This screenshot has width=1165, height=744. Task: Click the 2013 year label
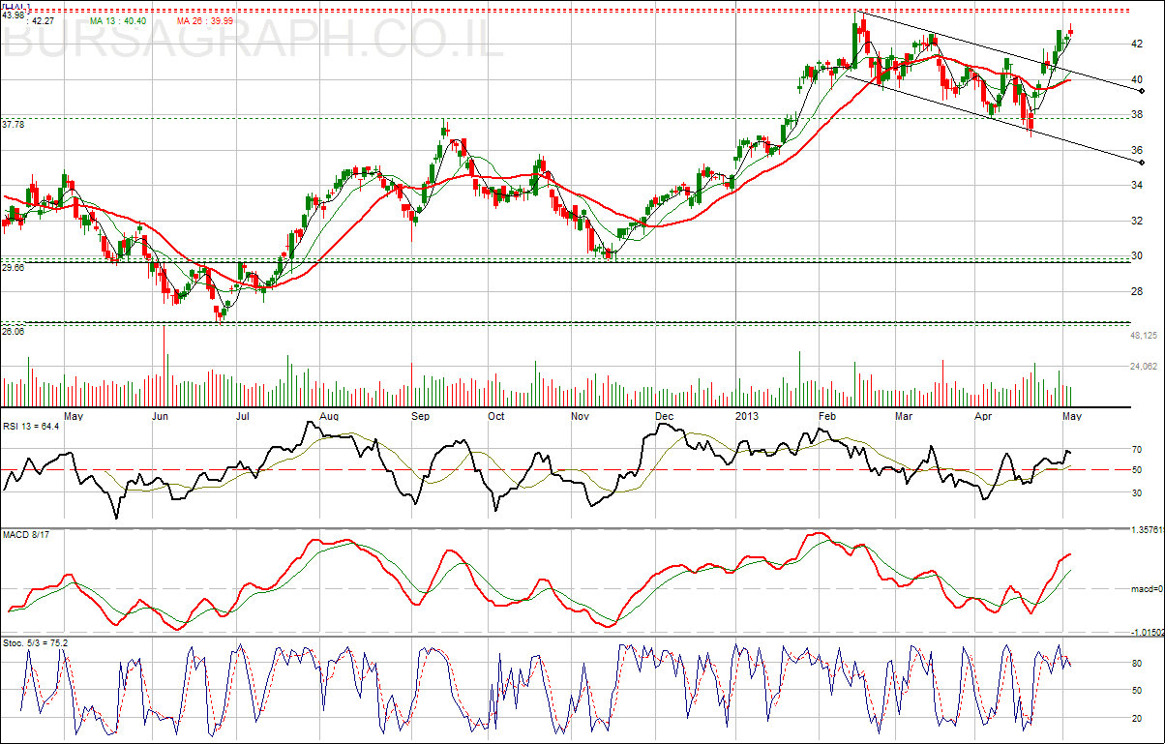coord(747,416)
